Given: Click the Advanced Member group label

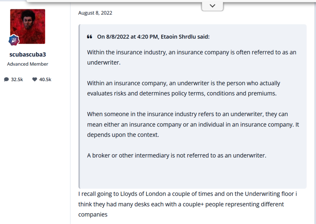Looking at the screenshot, I should tap(28, 64).
